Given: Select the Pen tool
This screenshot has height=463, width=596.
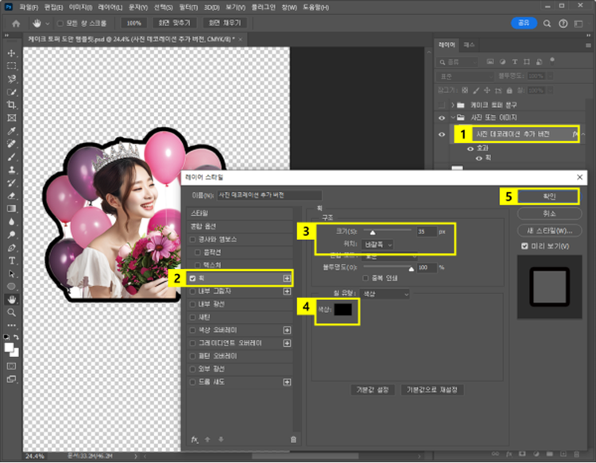Looking at the screenshot, I should (11, 248).
